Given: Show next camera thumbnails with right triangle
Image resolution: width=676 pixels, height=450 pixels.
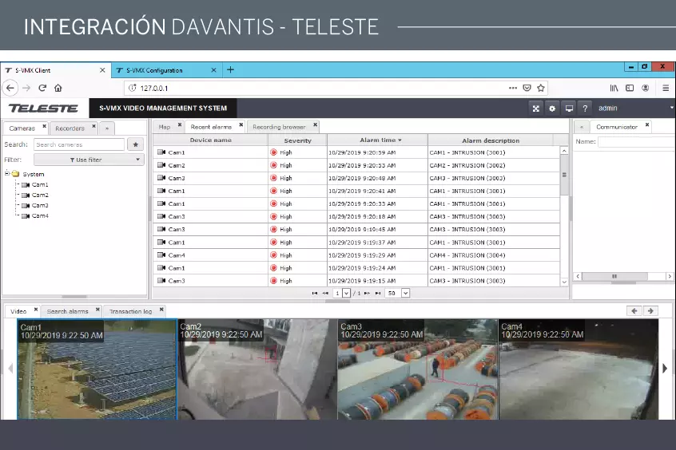Looking at the screenshot, I should coord(665,368).
